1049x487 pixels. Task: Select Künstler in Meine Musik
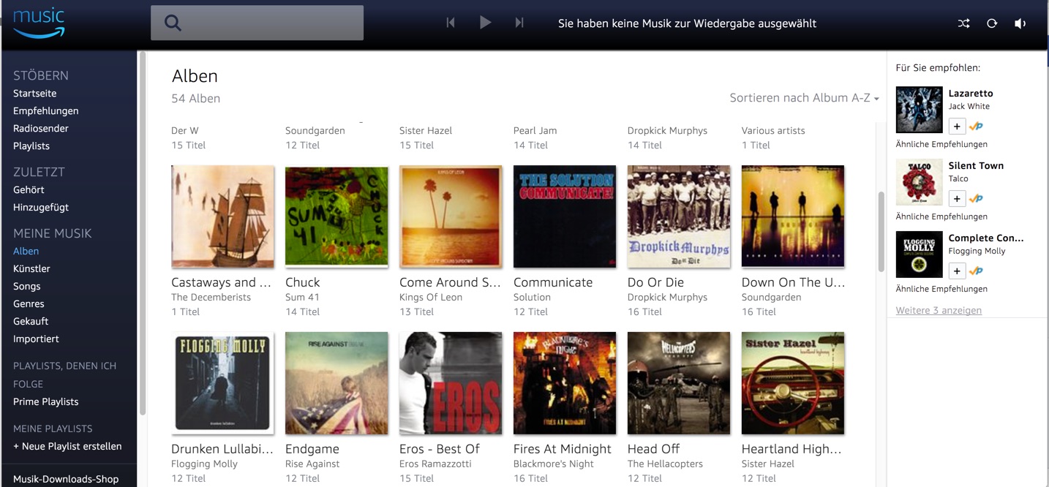(x=31, y=269)
